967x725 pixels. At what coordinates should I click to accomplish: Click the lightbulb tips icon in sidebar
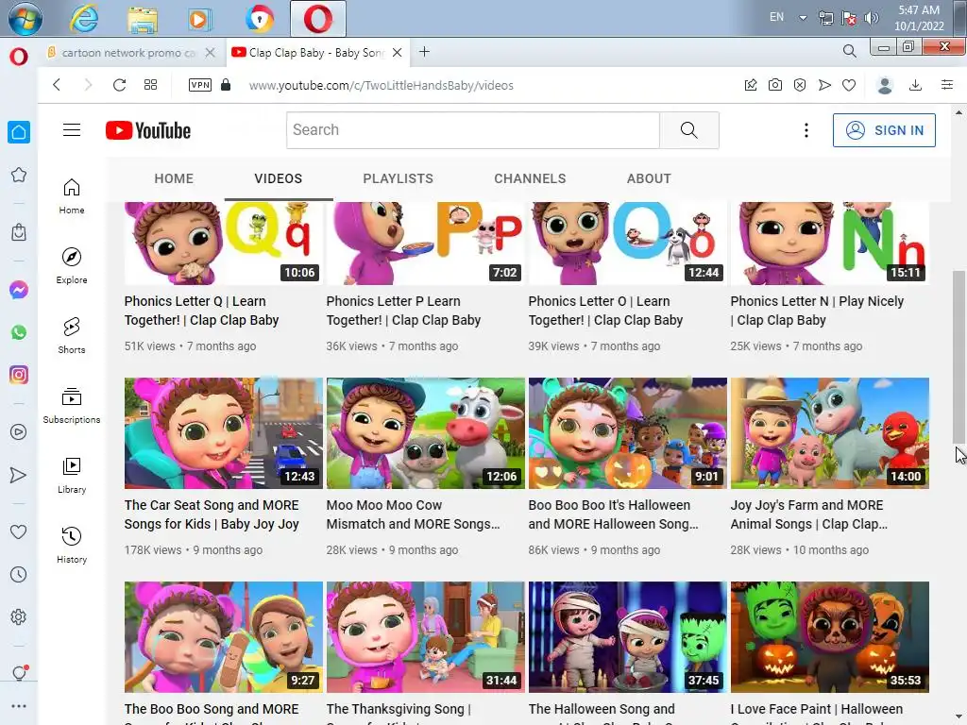(19, 673)
